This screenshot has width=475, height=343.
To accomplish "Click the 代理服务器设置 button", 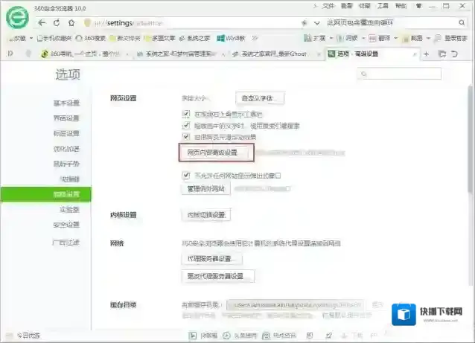I will tap(211, 258).
